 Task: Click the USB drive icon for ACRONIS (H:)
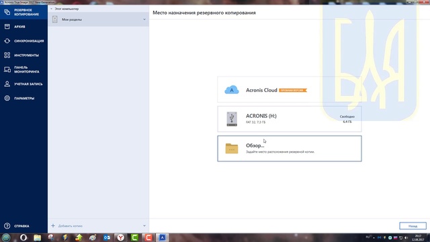coord(232,119)
